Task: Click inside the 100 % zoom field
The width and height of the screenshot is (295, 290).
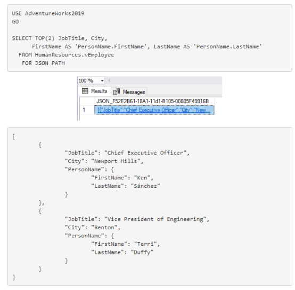Action: tap(89, 81)
